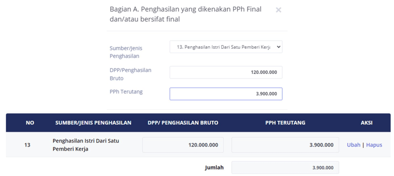Focus the DPP/Penghasilan Bruto form input
The width and height of the screenshot is (394, 176).
(226, 72)
